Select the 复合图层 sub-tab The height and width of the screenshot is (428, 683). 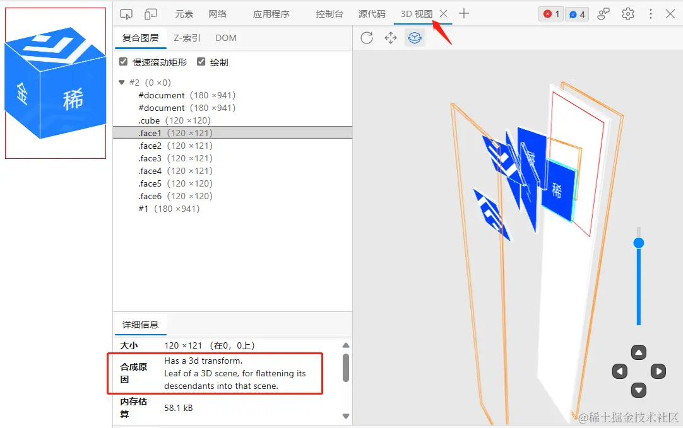pyautogui.click(x=140, y=38)
